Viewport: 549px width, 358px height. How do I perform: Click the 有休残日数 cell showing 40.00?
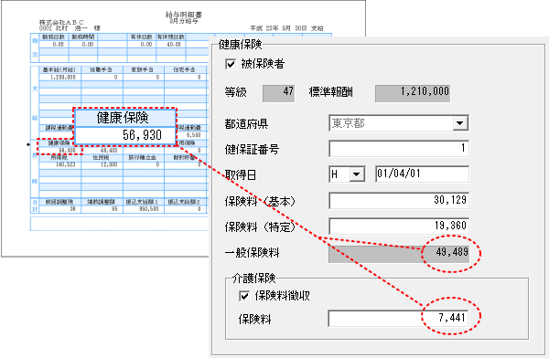click(171, 45)
